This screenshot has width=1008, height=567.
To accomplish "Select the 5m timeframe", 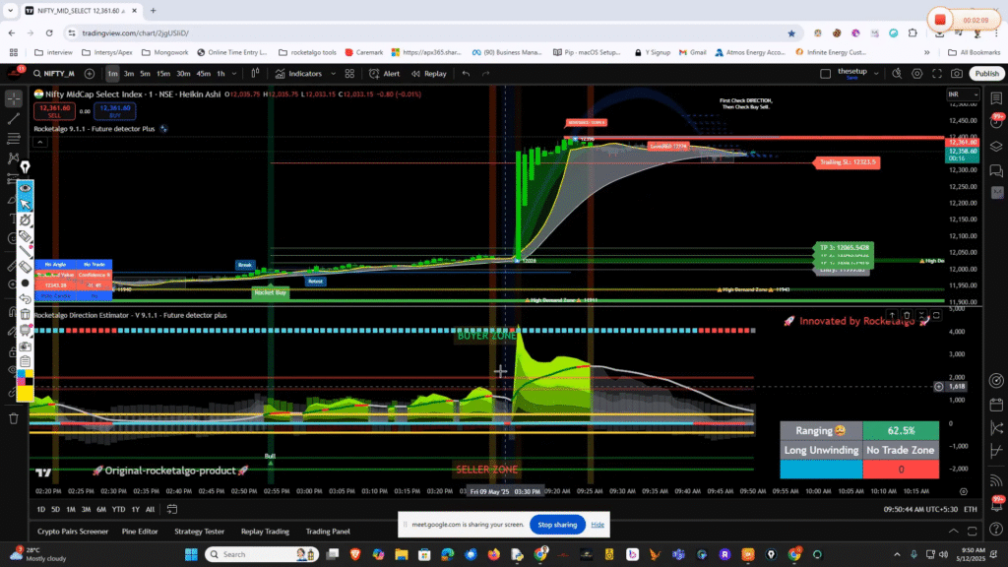I will pyautogui.click(x=145, y=74).
